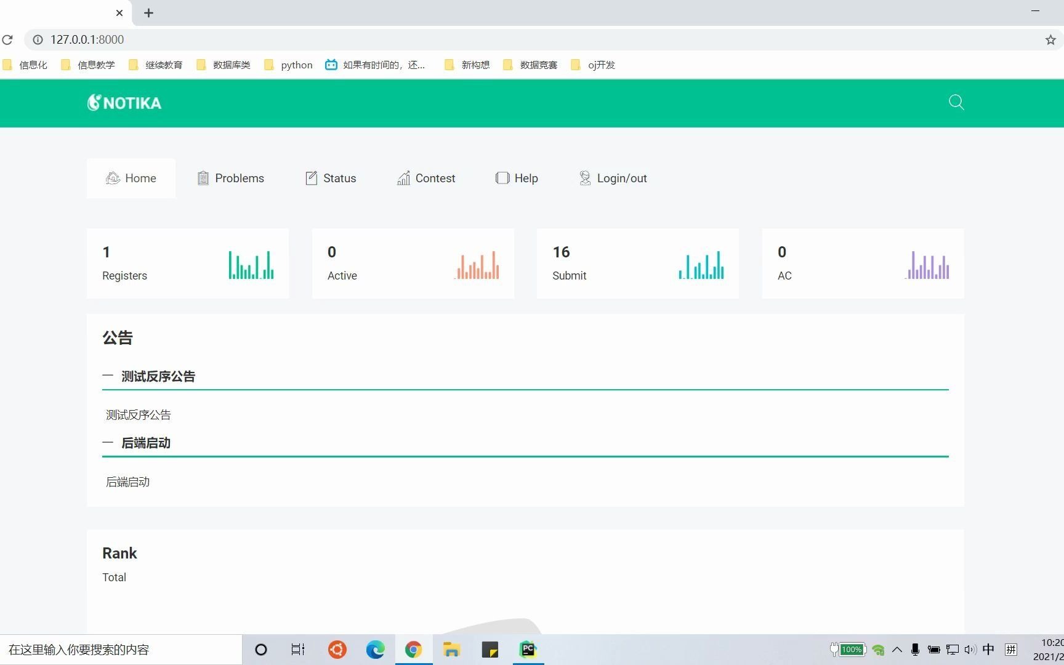Image resolution: width=1064 pixels, height=665 pixels.
Task: Show hidden tray icons chevron
Action: [x=897, y=650]
